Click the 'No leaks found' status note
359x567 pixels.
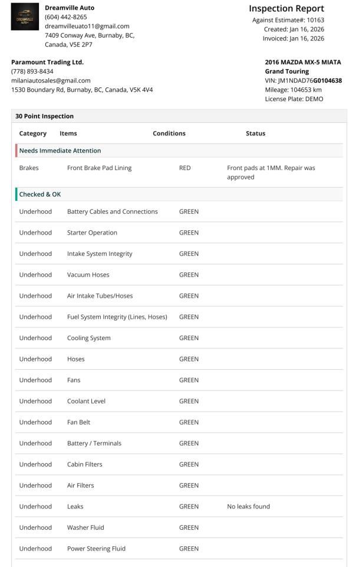248,507
